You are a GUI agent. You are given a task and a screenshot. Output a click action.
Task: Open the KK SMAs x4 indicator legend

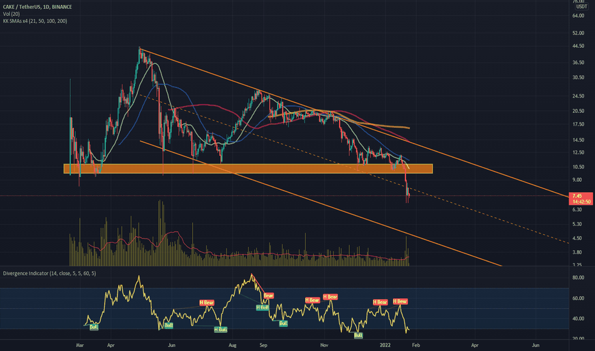(x=35, y=21)
